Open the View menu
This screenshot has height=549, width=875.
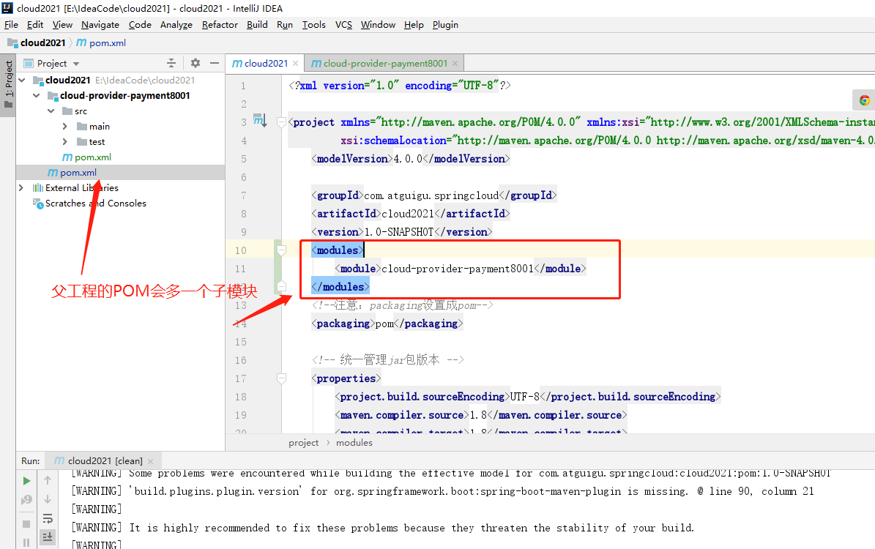click(x=62, y=25)
